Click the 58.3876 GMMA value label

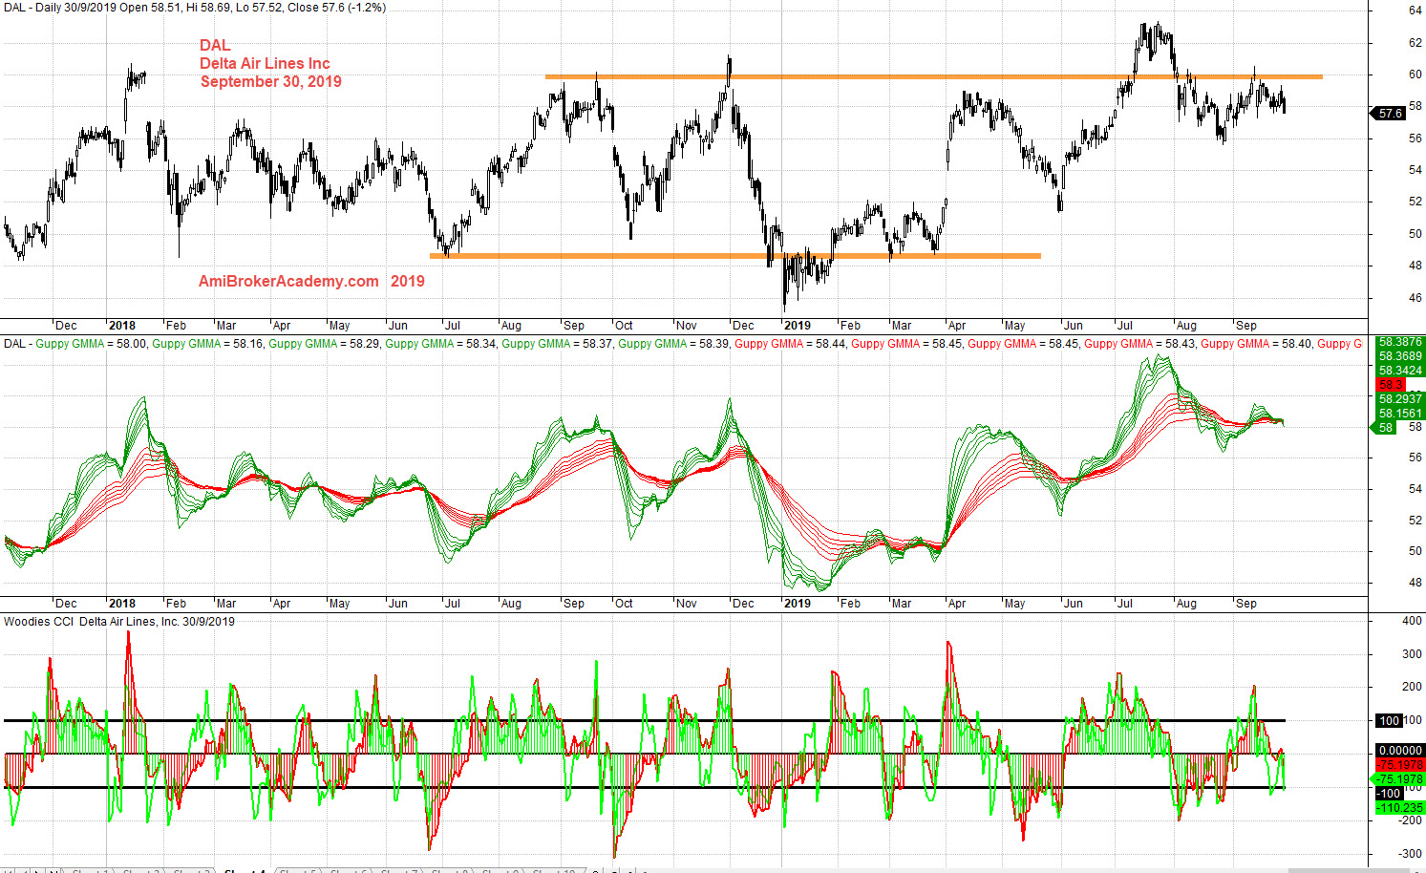1399,342
